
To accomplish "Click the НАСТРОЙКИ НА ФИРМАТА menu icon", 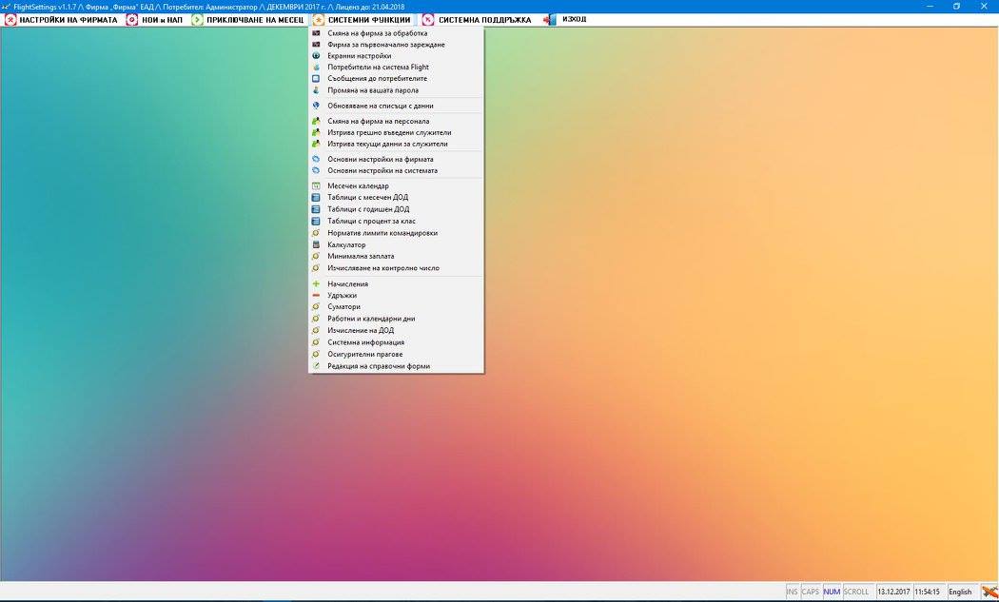I will coord(10,20).
